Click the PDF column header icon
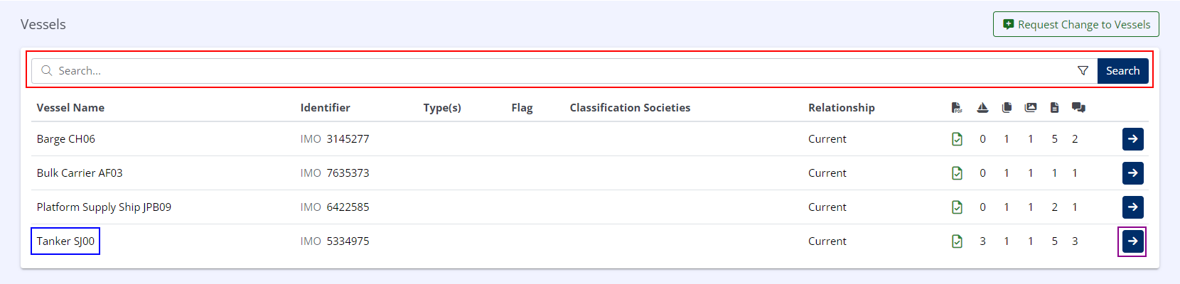 pyautogui.click(x=957, y=108)
